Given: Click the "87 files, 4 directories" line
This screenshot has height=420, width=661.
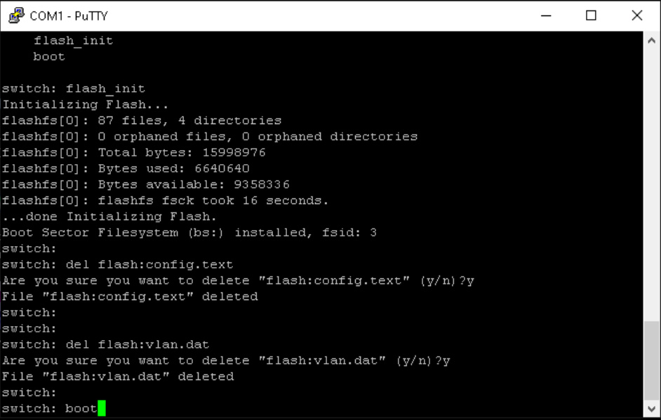Looking at the screenshot, I should click(142, 121).
